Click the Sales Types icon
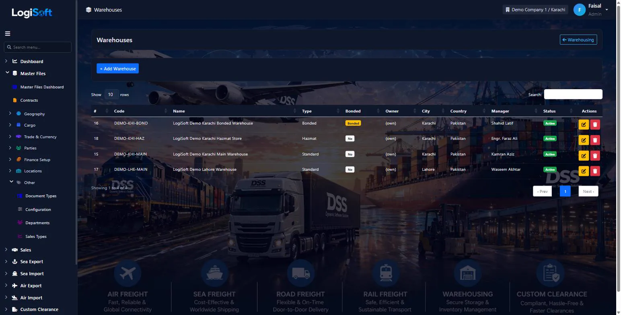This screenshot has height=315, width=621. click(20, 236)
